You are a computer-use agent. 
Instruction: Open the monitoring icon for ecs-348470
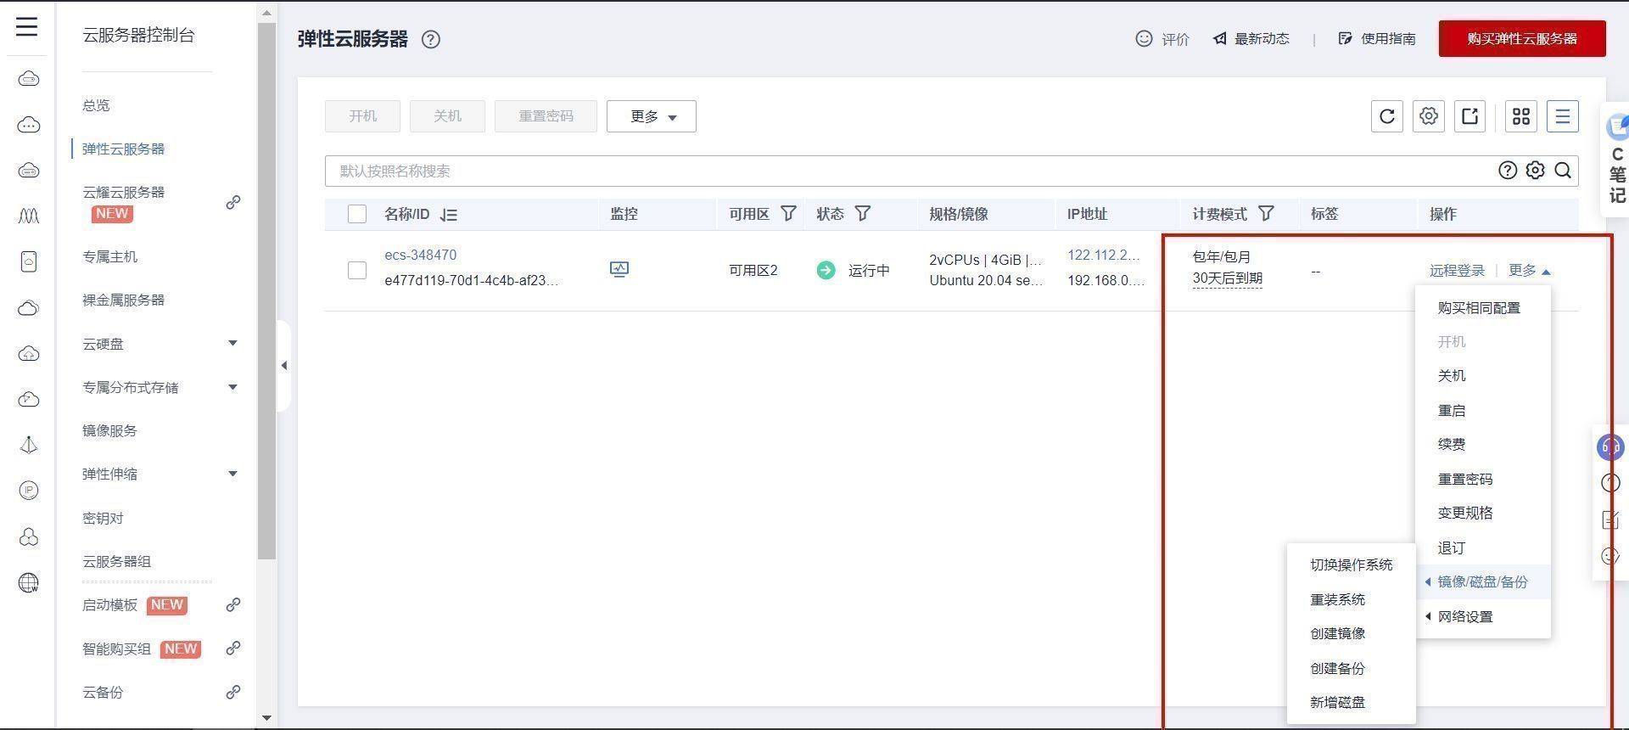(x=619, y=270)
